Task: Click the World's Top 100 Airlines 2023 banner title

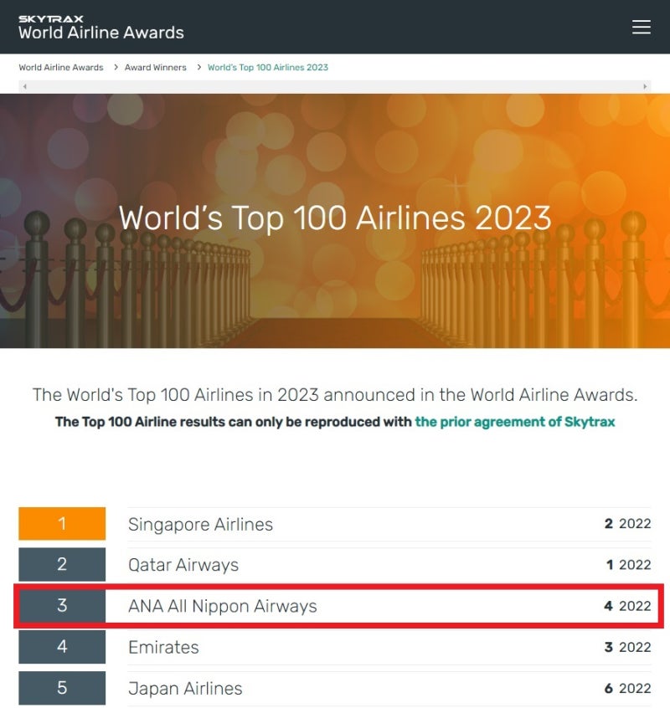Action: (335, 218)
